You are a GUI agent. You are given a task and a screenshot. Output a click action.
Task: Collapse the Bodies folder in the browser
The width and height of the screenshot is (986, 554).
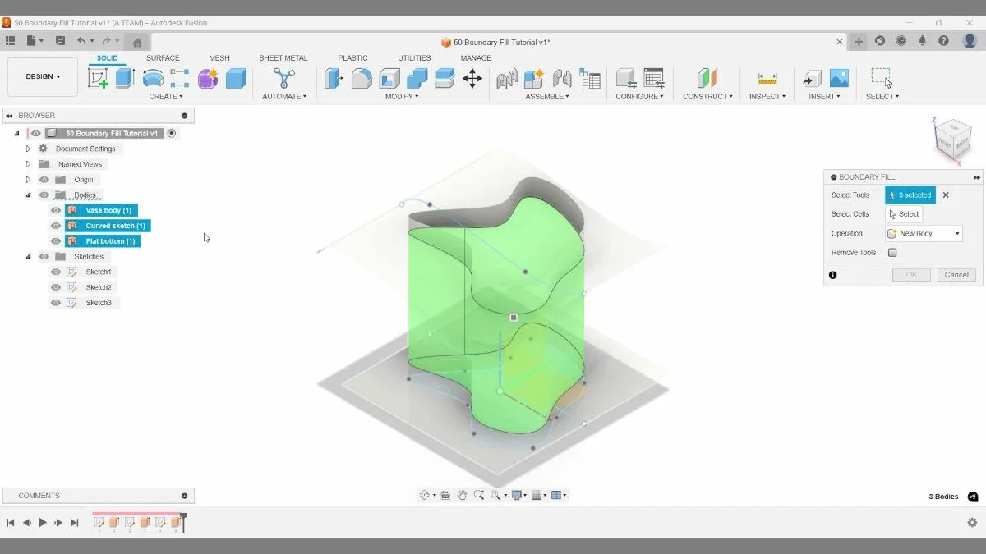[x=28, y=195]
